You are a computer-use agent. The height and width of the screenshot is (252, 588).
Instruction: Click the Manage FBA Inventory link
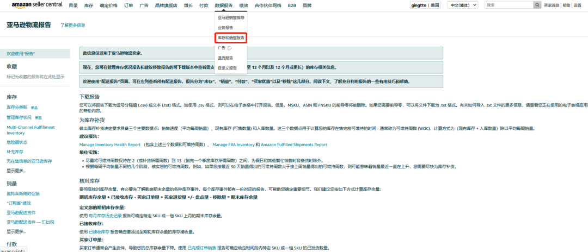point(234,144)
